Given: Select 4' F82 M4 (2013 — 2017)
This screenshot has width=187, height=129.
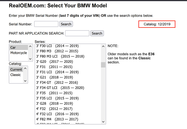Looking at the screenshot, I should 68,119.
